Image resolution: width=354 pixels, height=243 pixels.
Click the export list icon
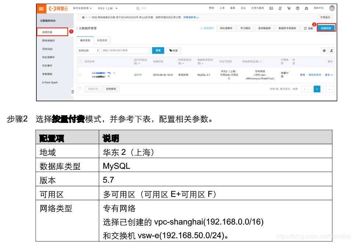click(331, 51)
